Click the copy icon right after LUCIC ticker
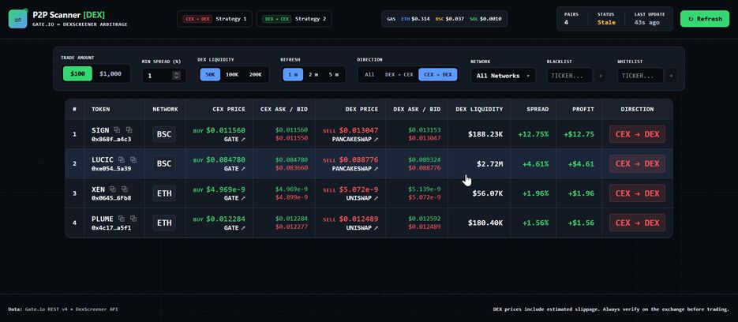738x322 pixels. (x=122, y=159)
